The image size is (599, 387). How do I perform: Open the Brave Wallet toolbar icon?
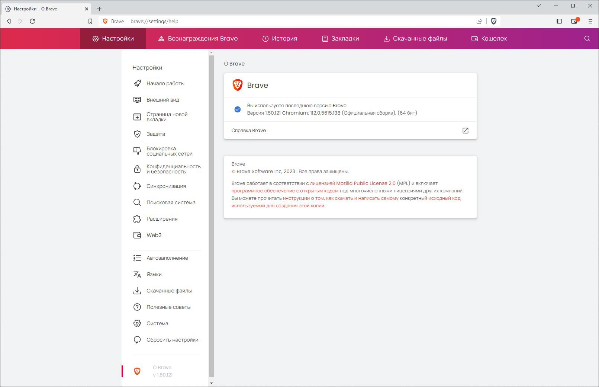click(575, 21)
